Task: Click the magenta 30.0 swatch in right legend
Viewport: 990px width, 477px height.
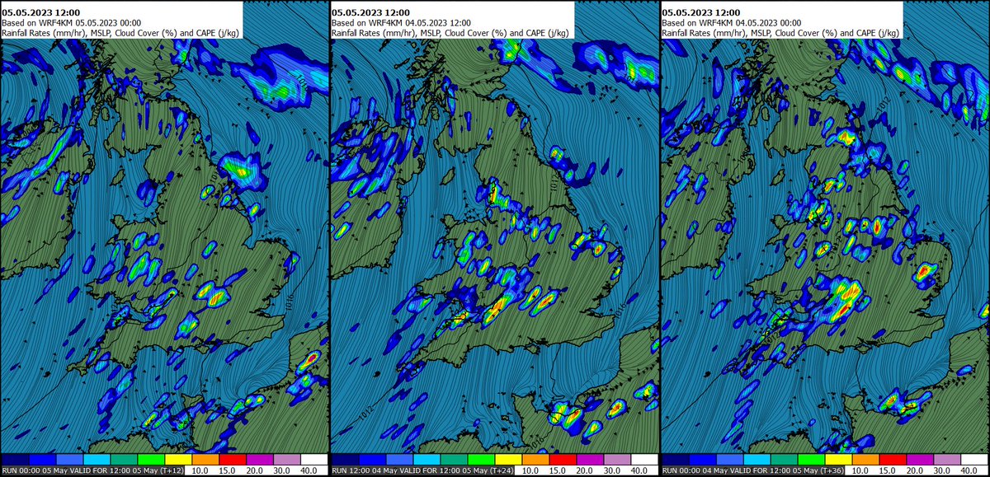Action: [x=922, y=462]
